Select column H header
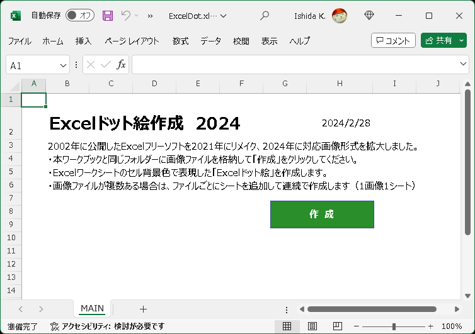Screen dimensions: 475x334 [340, 84]
